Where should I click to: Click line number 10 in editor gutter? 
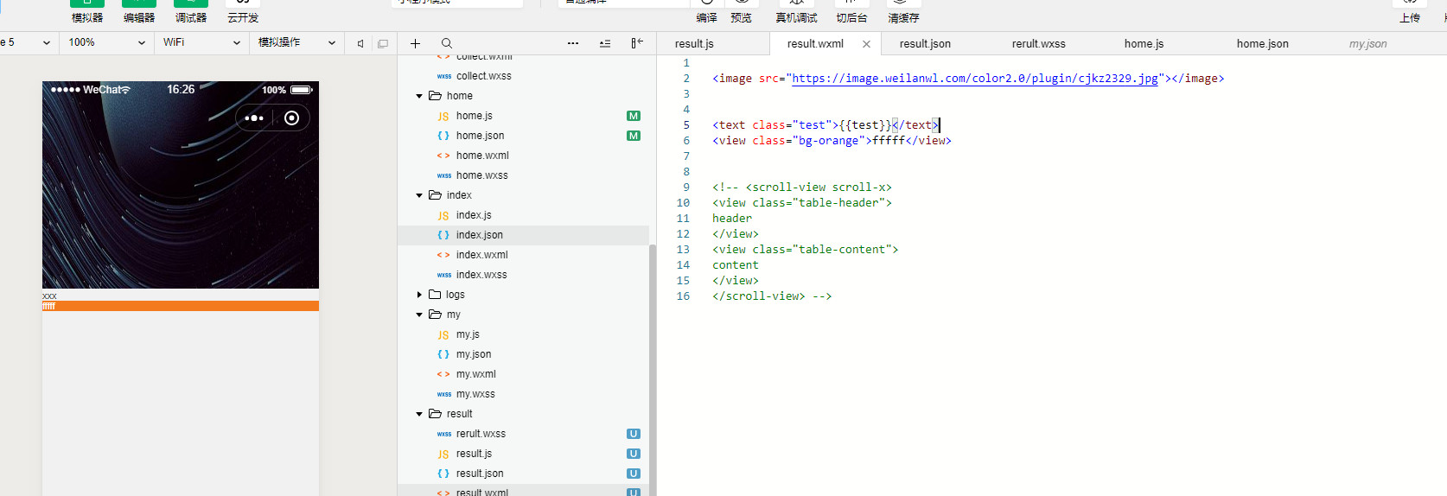click(683, 203)
